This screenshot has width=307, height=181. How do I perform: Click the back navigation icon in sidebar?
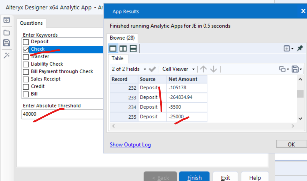6,20
